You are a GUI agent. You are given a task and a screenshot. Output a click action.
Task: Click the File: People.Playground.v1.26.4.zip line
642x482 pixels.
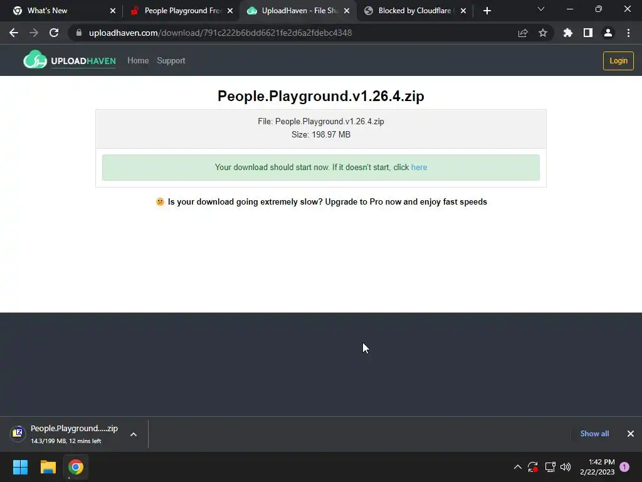321,121
